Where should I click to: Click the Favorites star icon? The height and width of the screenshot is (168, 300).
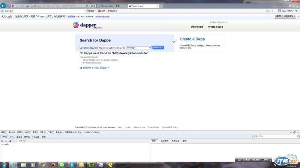[294, 6]
